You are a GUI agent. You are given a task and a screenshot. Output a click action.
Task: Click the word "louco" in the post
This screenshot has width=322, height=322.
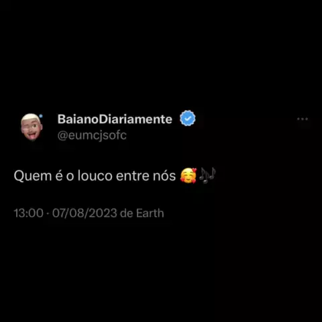[95, 176]
